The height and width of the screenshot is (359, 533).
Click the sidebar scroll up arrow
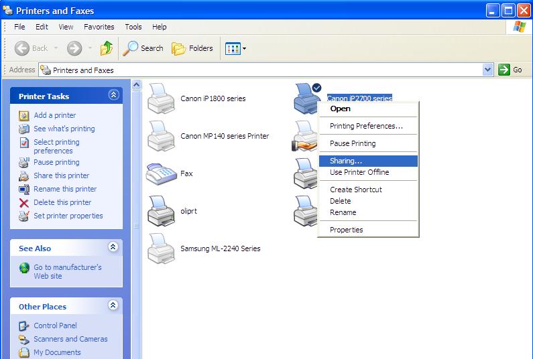(x=137, y=84)
